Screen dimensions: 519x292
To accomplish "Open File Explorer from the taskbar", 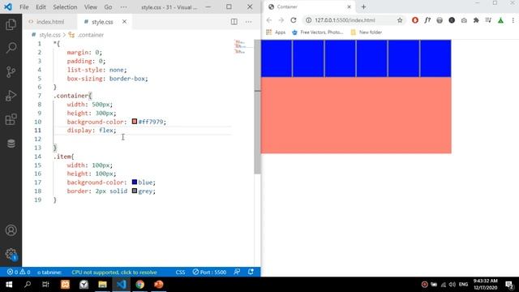I will tap(102, 285).
